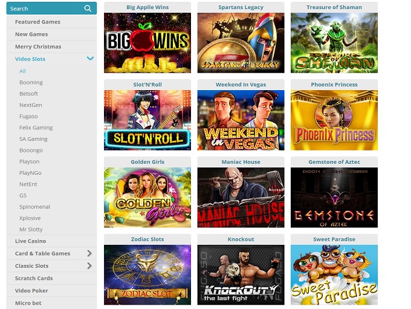Click the Phoenix Princess title

pos(334,85)
